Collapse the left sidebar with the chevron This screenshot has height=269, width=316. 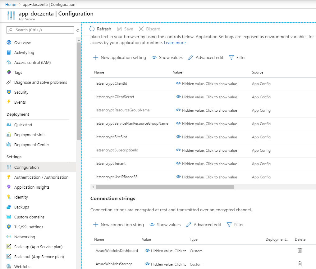pyautogui.click(x=77, y=30)
